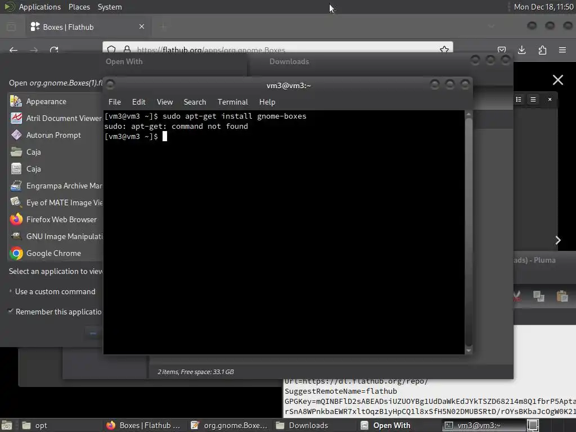Viewport: 576px width, 432px height.
Task: Select Firefox Web Browser in application list
Action: pos(55,220)
